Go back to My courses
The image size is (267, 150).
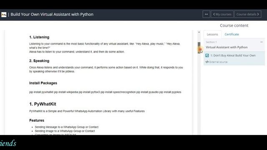coord(222,14)
